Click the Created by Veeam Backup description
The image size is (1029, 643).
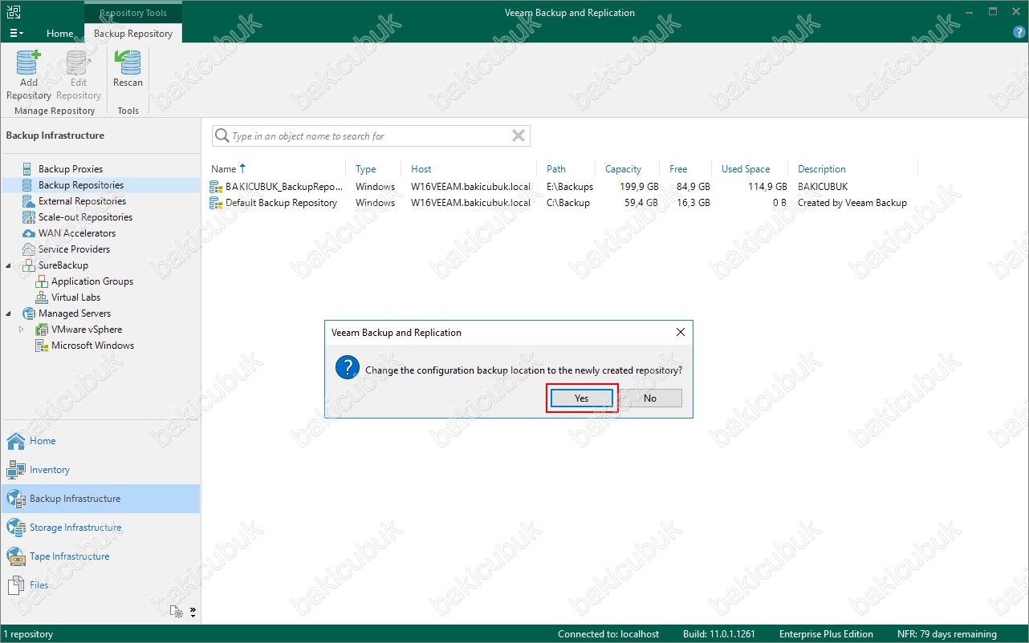(x=852, y=203)
